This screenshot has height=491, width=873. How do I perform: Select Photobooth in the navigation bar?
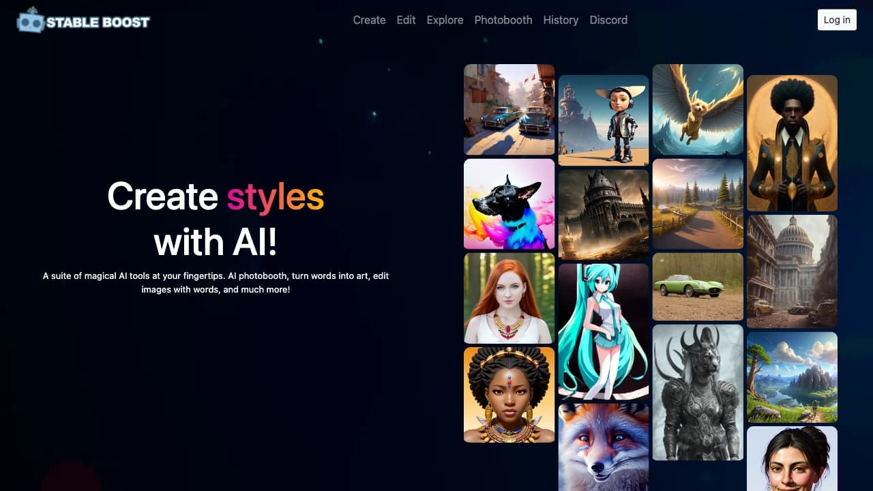point(503,20)
